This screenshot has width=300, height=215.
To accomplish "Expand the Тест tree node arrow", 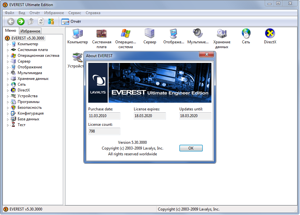I will (x=8, y=125).
